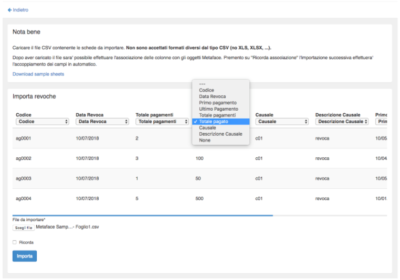Viewport: 400px width, 280px height.
Task: Expand the Descrizione Causale column dropdown
Action: [x=342, y=122]
